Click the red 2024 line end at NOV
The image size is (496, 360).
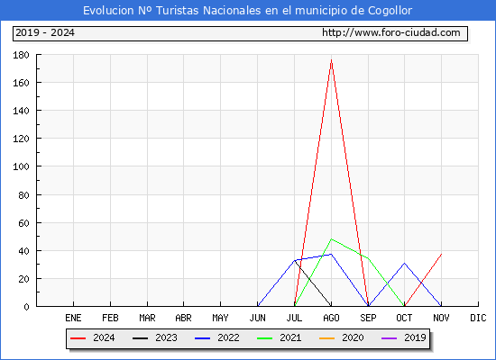[441, 254]
